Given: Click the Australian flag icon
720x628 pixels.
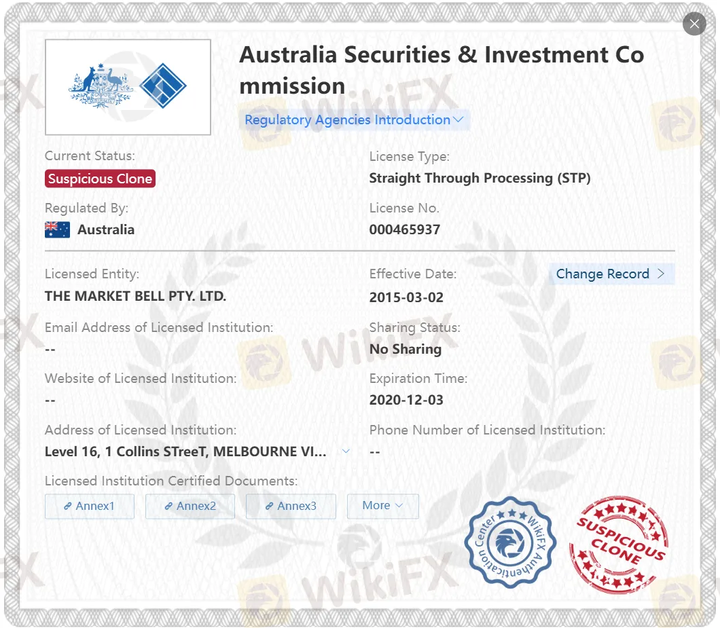Looking at the screenshot, I should pos(58,229).
